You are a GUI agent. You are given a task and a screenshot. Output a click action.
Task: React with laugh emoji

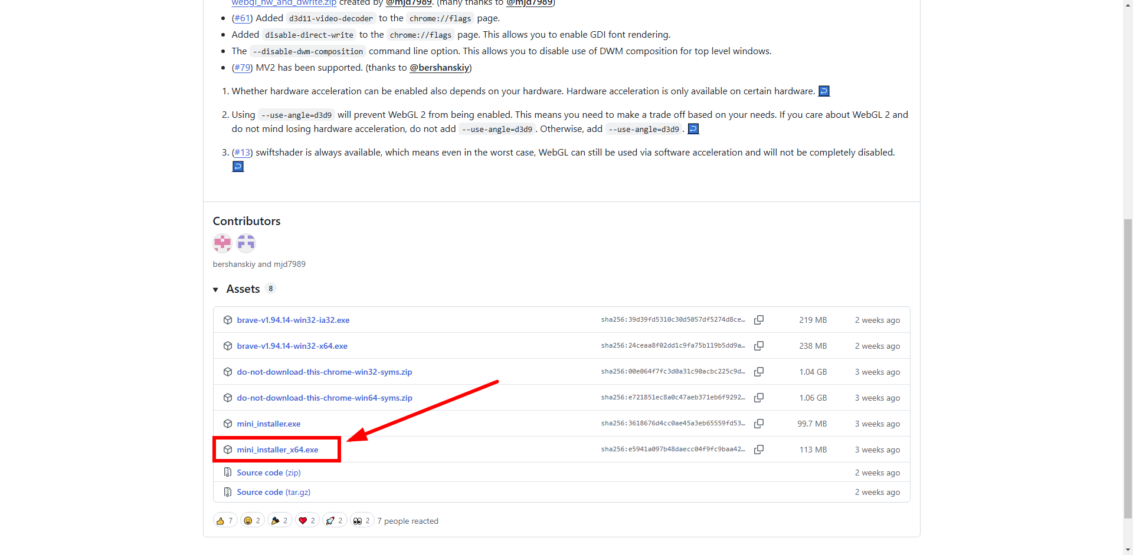(253, 520)
